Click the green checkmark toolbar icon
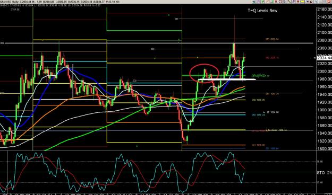Viewport: 332px width, 195px height. pos(263,2)
